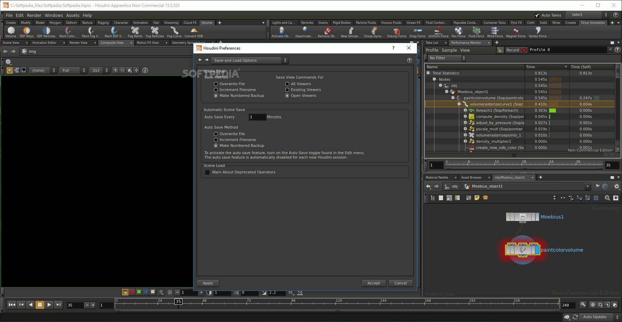Select the Gravity Force shelf tool

(397, 32)
